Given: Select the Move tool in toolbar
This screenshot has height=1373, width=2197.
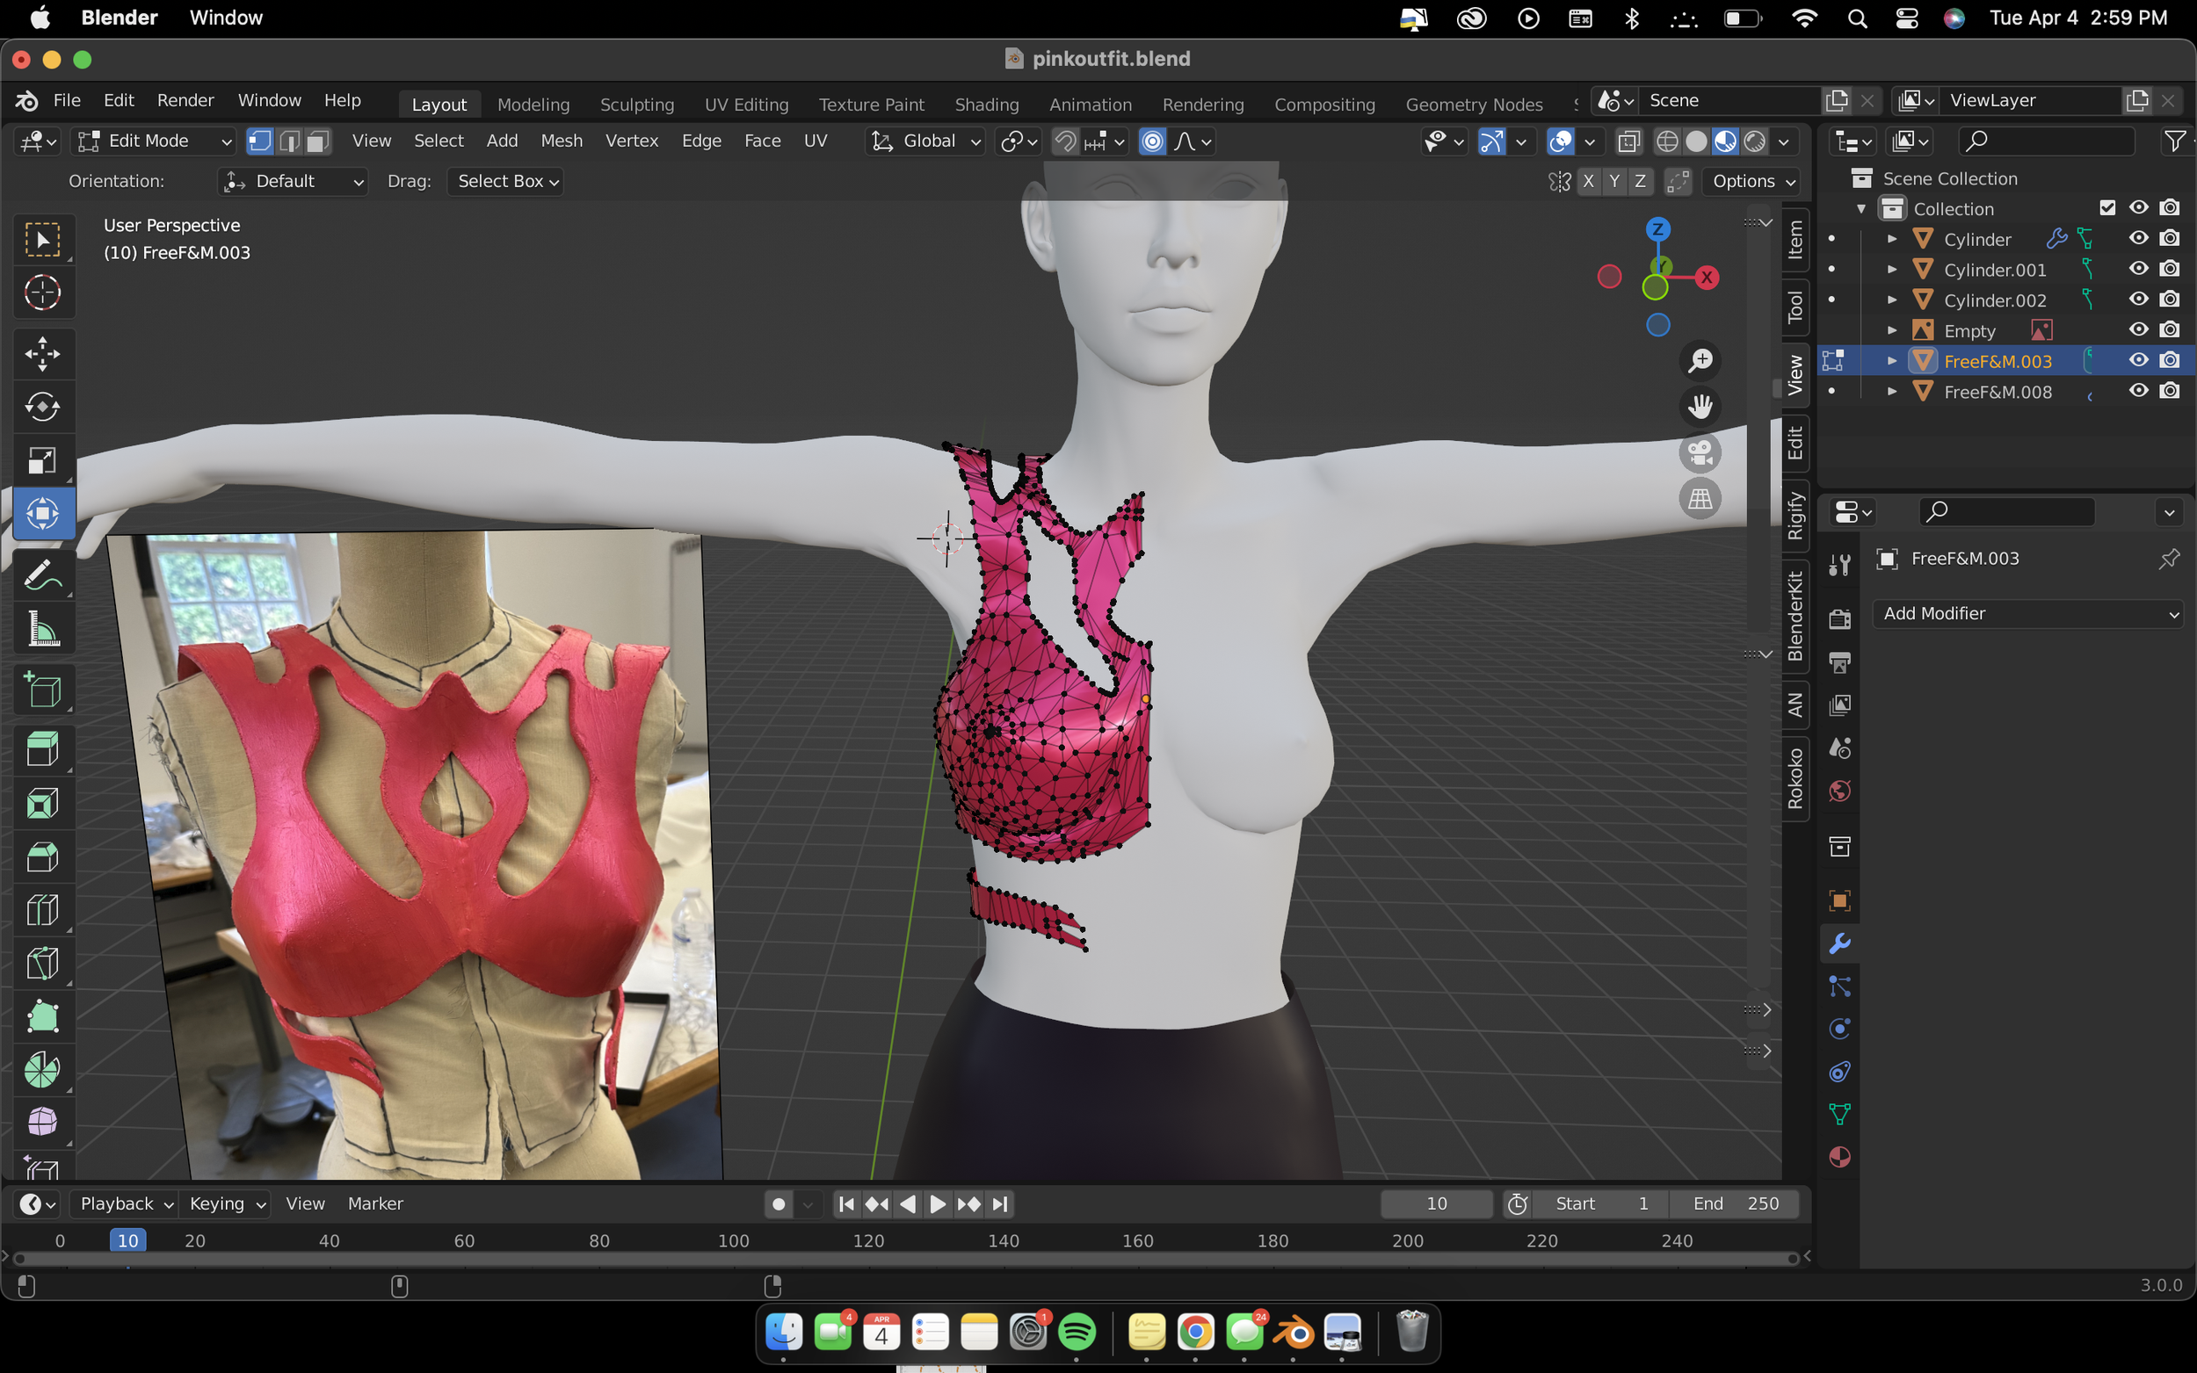Looking at the screenshot, I should (x=42, y=354).
